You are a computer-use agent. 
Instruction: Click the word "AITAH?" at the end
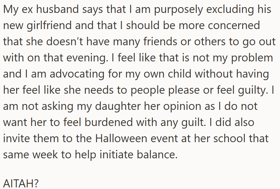coord(21,183)
